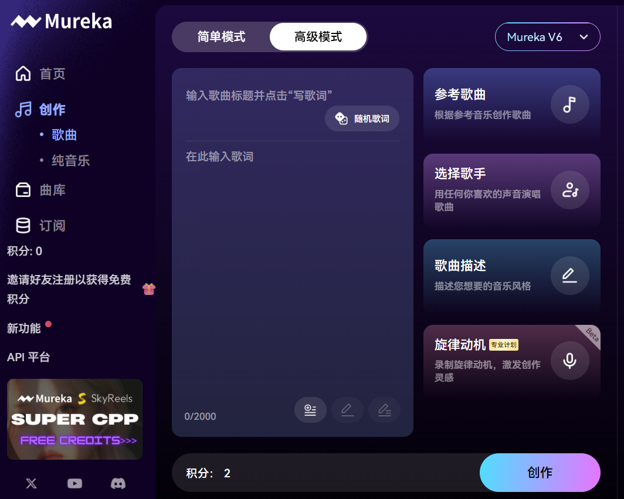624x499 pixels.
Task: Open 纯音乐 submenu item under 创作
Action: tap(70, 160)
